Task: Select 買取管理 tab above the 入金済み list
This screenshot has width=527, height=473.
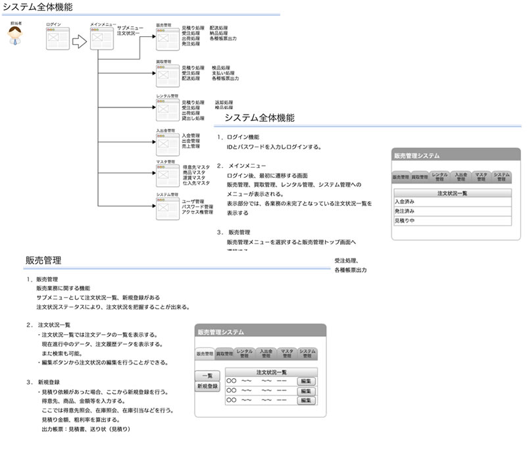Action: click(x=420, y=177)
